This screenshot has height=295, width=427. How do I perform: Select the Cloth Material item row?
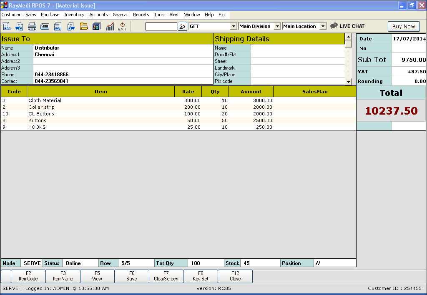pos(45,100)
